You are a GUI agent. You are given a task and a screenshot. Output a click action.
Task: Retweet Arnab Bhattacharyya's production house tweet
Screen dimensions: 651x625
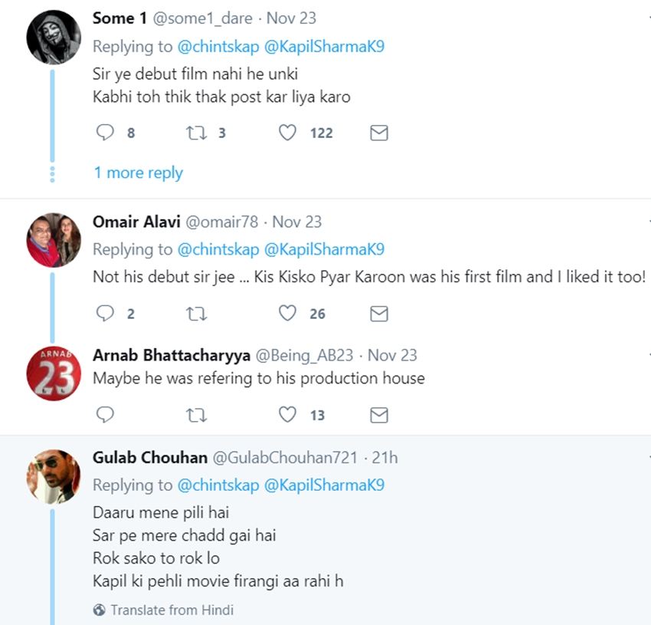point(196,415)
